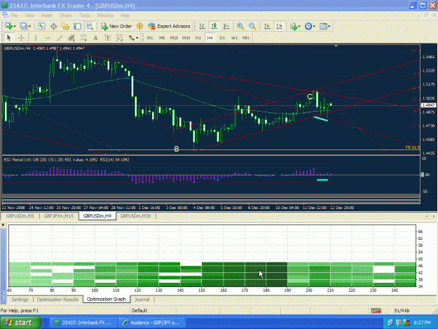Open Interbank FX taskbar item
438x329 pixels.
pyautogui.click(x=83, y=323)
